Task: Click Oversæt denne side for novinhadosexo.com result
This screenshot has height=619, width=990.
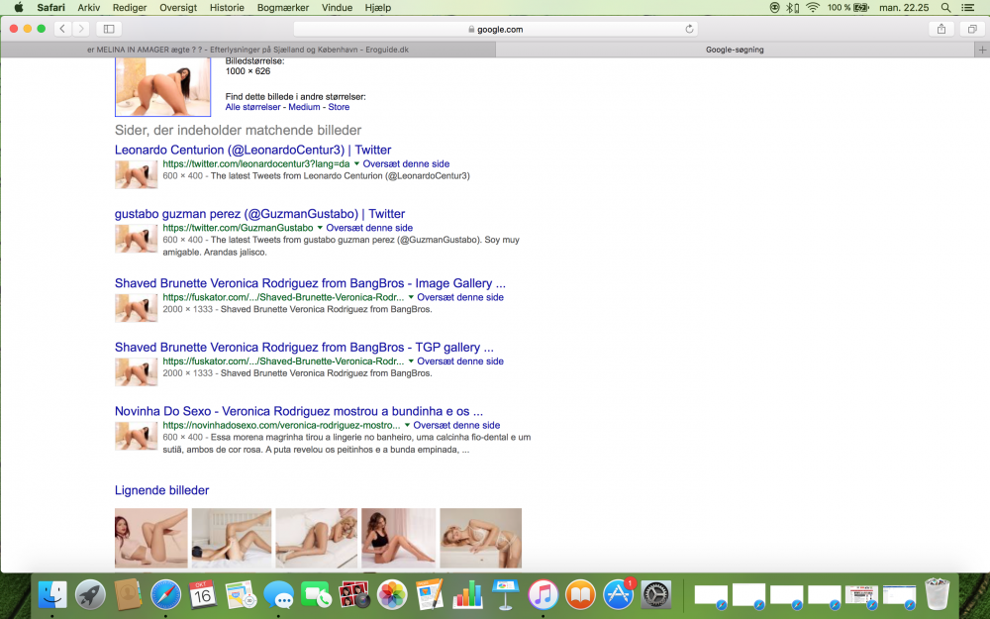Action: [456, 426]
